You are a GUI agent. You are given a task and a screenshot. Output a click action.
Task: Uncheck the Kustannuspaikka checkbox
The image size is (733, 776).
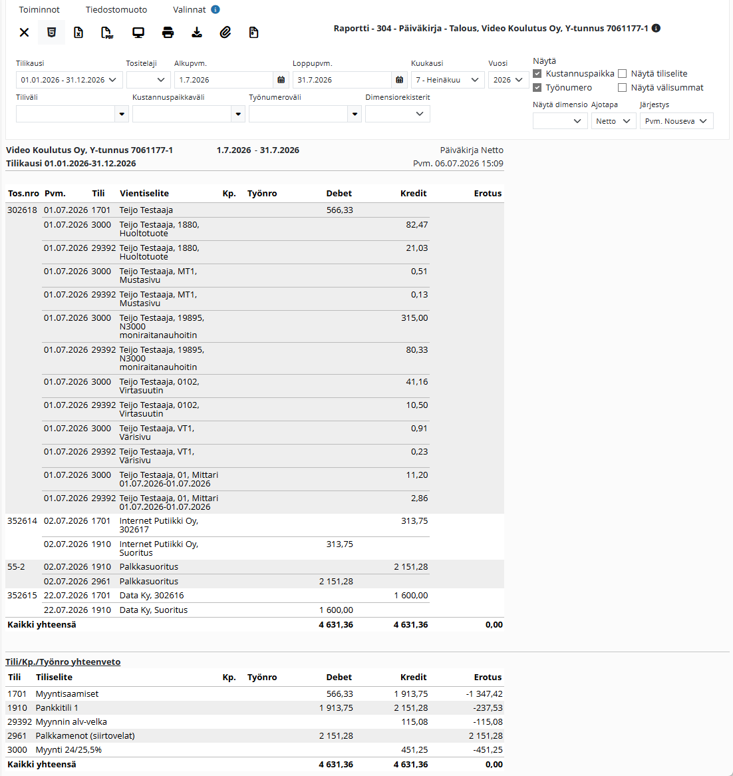pyautogui.click(x=537, y=74)
